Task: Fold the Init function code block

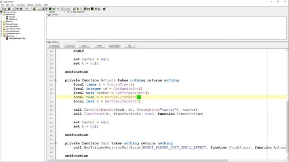Action: [56, 143]
